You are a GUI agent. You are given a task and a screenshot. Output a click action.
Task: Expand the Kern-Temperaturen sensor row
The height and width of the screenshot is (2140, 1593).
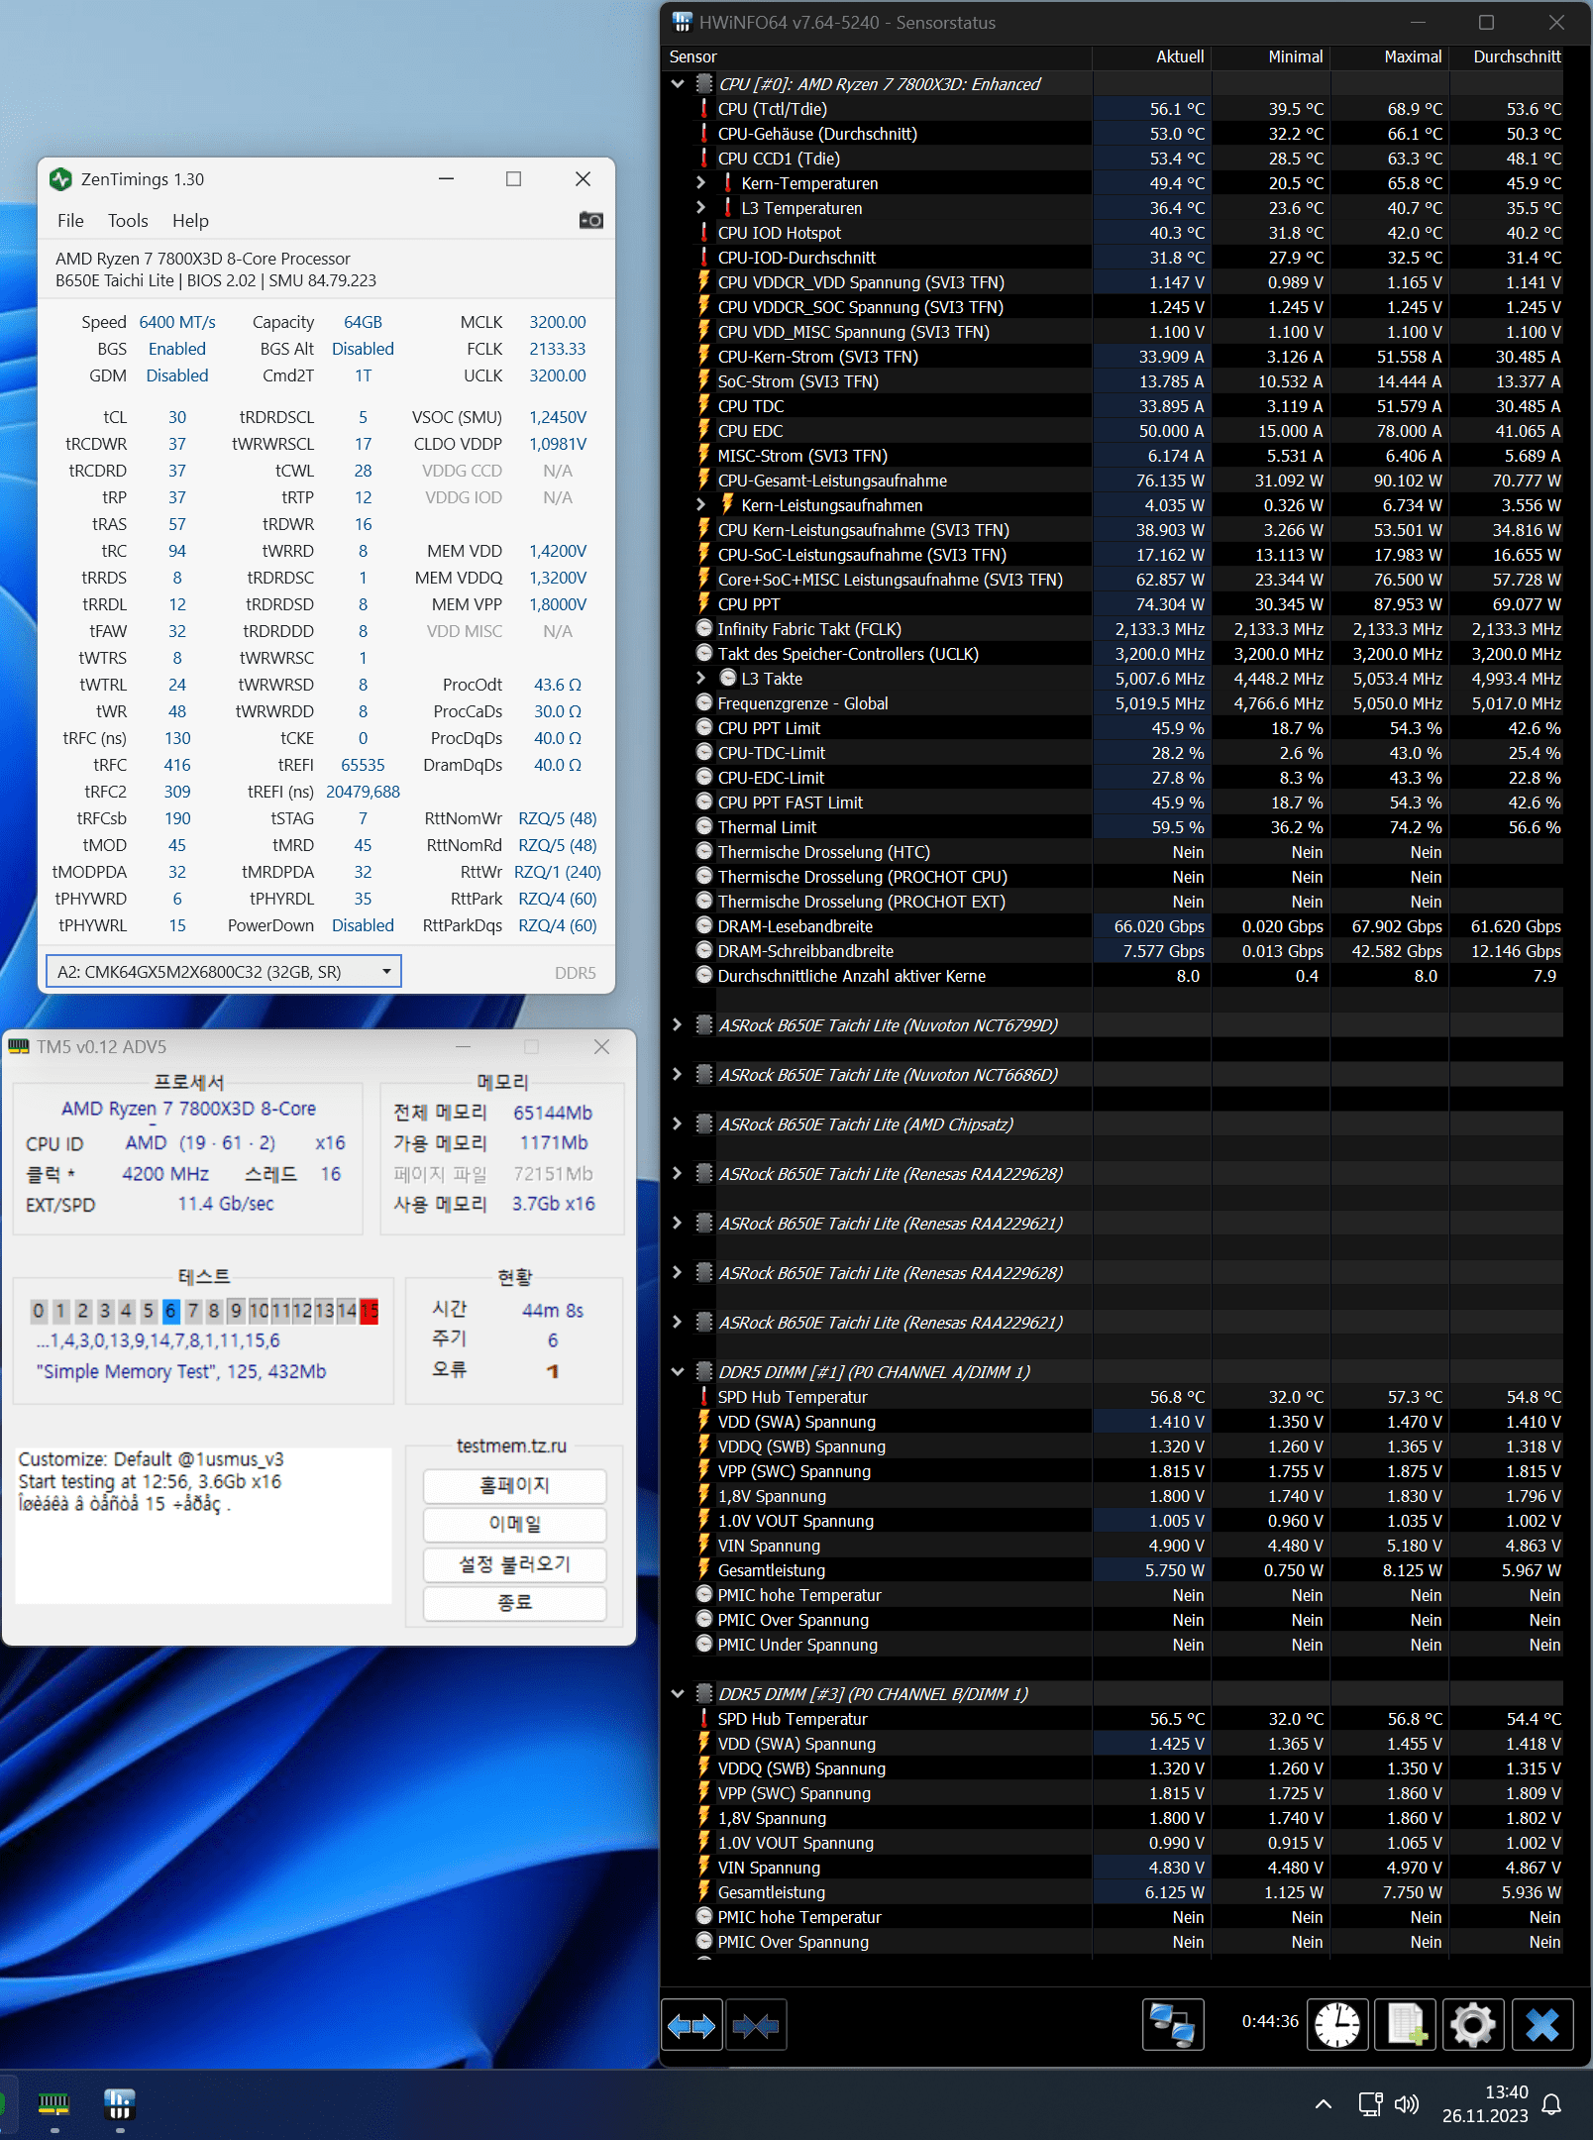point(700,183)
